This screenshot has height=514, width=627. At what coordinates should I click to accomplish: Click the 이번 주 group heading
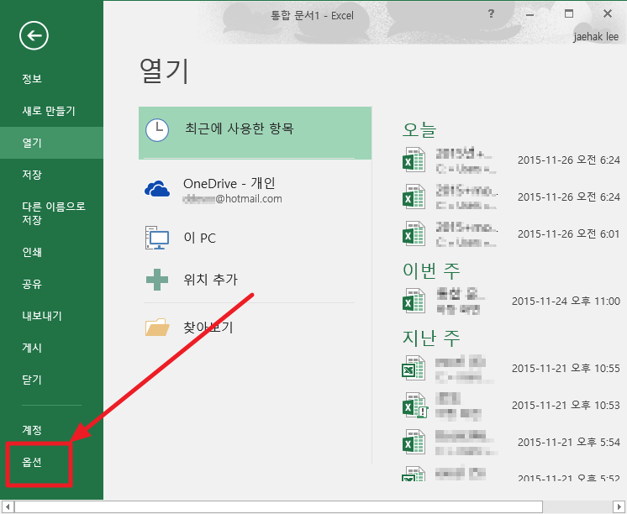coord(431,270)
